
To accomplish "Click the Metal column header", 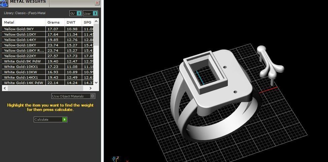I will click(24, 22).
